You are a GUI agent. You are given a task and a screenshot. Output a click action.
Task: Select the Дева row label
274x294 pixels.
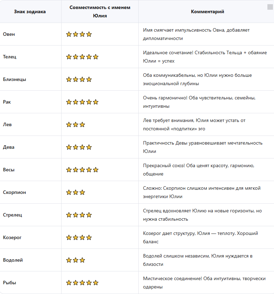9,147
